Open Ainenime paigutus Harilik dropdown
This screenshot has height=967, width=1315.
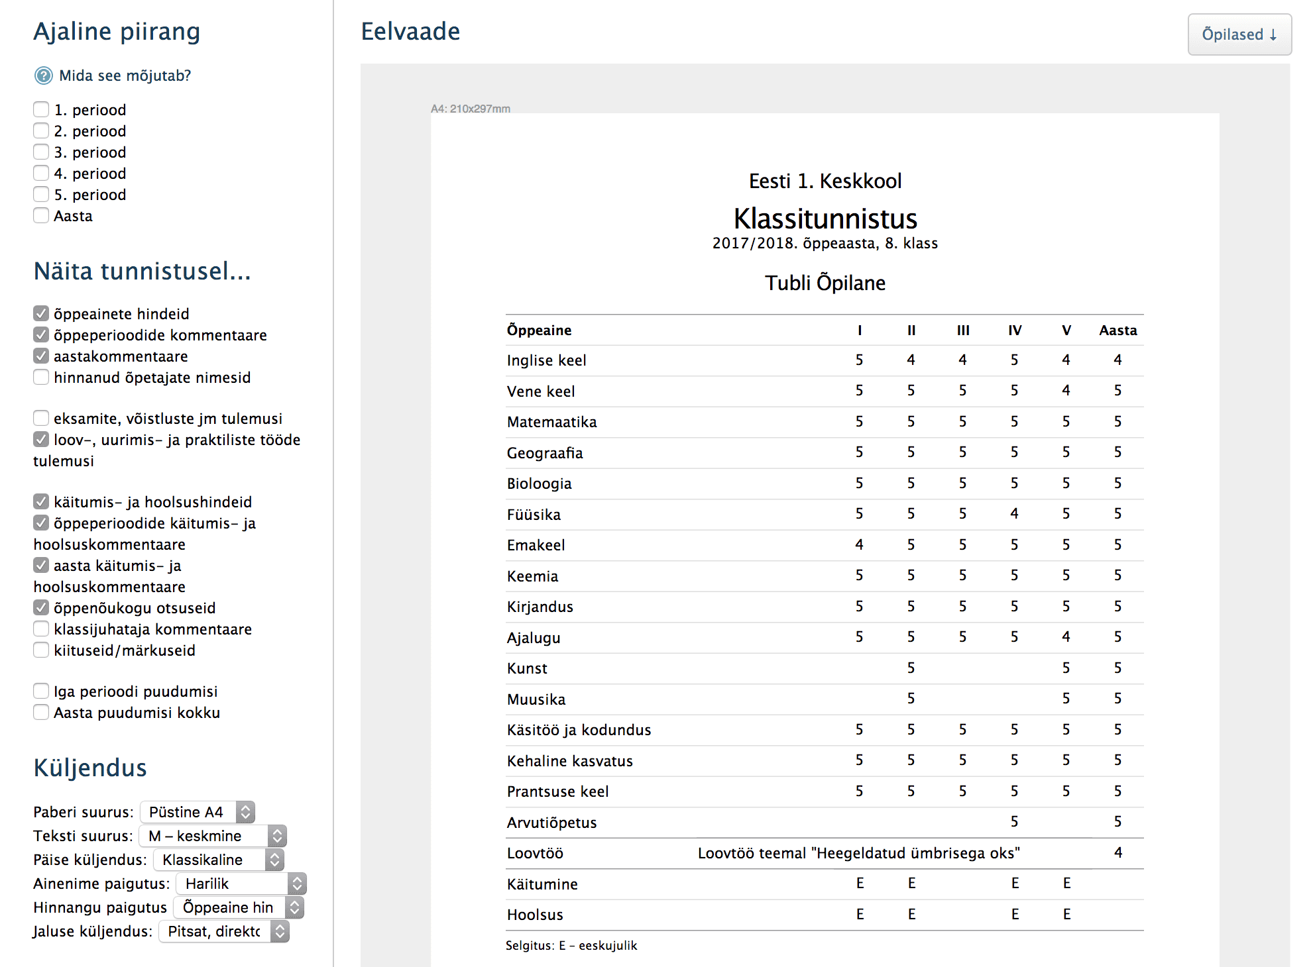(x=241, y=884)
